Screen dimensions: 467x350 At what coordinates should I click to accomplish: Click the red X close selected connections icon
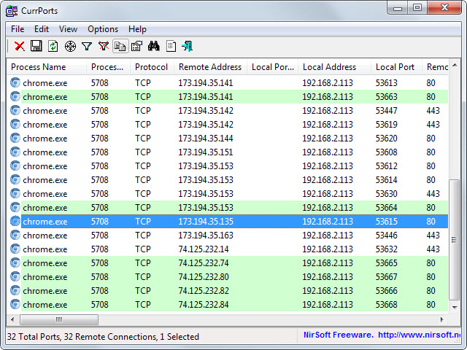pos(20,46)
